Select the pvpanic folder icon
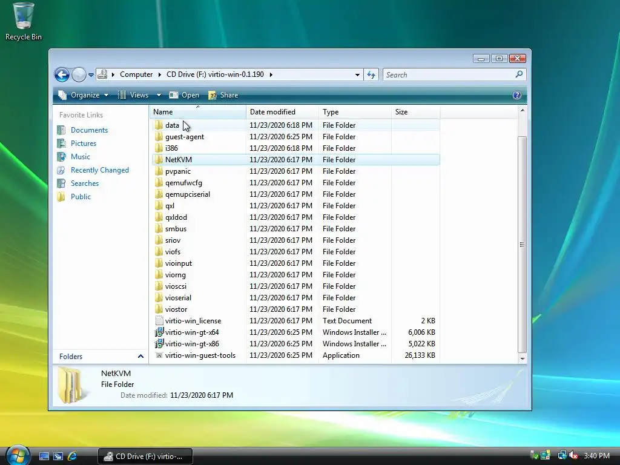The image size is (620, 465). tap(159, 171)
